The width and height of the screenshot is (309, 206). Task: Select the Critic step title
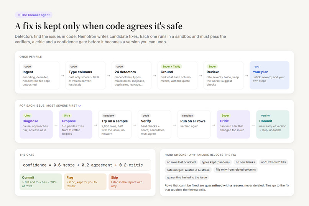coord(224,121)
